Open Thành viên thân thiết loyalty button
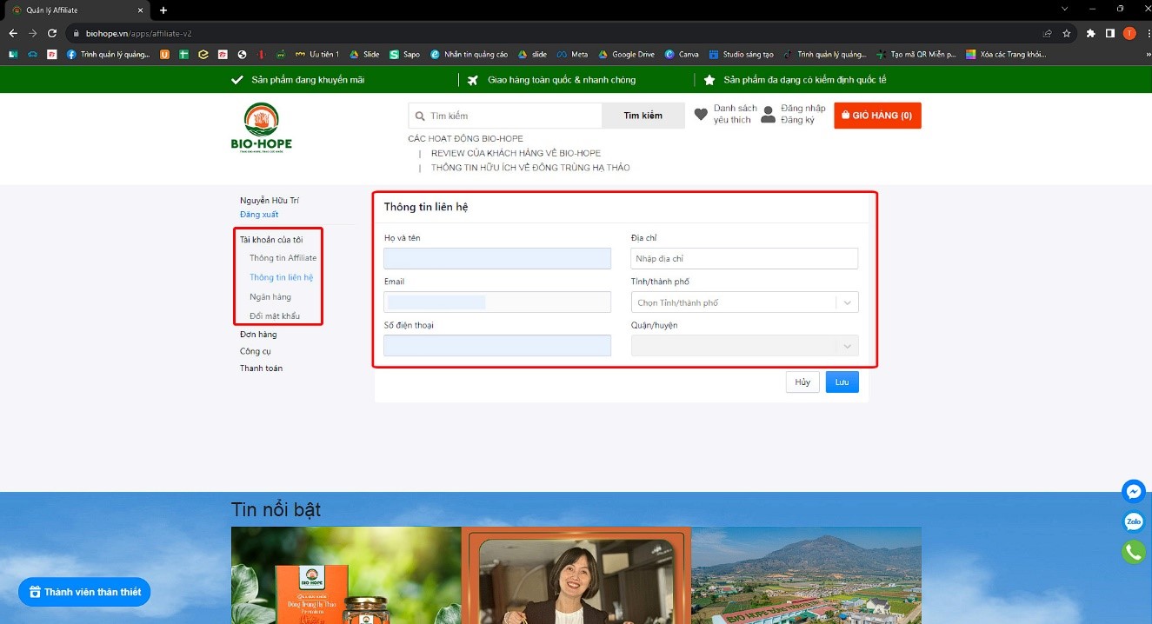 point(84,592)
